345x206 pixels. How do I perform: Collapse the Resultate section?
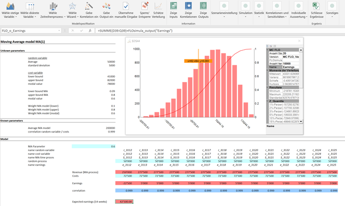coord(268,87)
